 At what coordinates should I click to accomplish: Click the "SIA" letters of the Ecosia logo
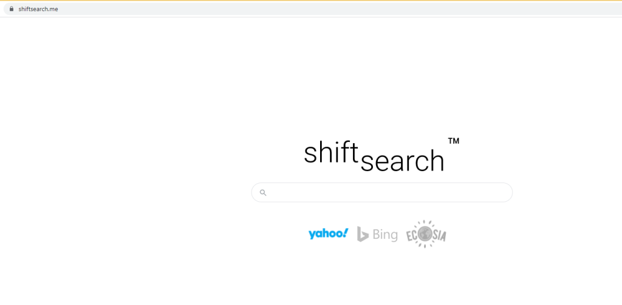(439, 236)
